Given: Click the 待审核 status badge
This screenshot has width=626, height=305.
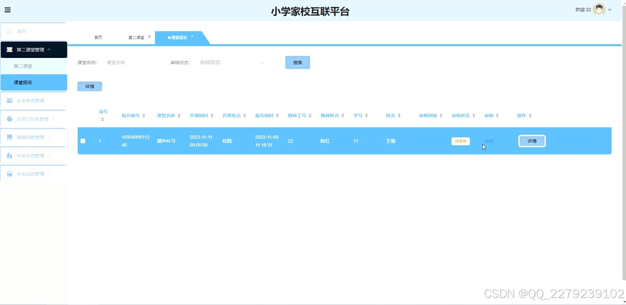Looking at the screenshot, I should coord(460,141).
